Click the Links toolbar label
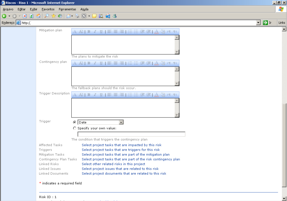The height and width of the screenshot is (201, 287). click(x=282, y=23)
